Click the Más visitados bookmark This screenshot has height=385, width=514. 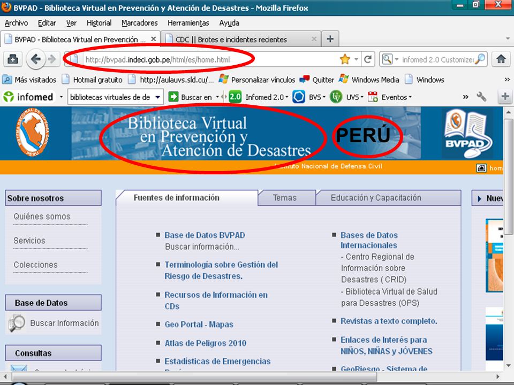pyautogui.click(x=29, y=80)
